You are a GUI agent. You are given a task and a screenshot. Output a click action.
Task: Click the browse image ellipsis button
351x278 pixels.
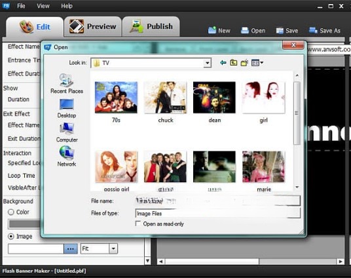point(71,249)
